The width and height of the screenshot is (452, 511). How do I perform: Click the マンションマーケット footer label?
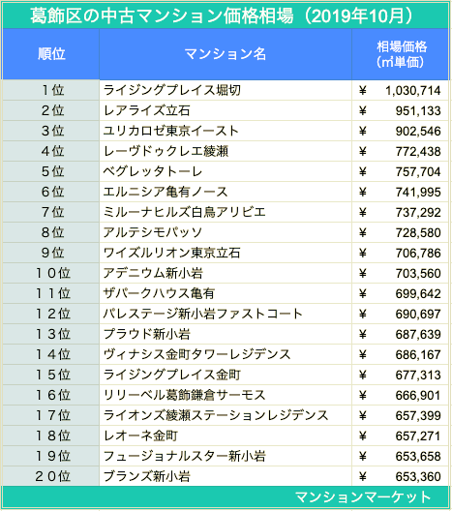click(363, 497)
